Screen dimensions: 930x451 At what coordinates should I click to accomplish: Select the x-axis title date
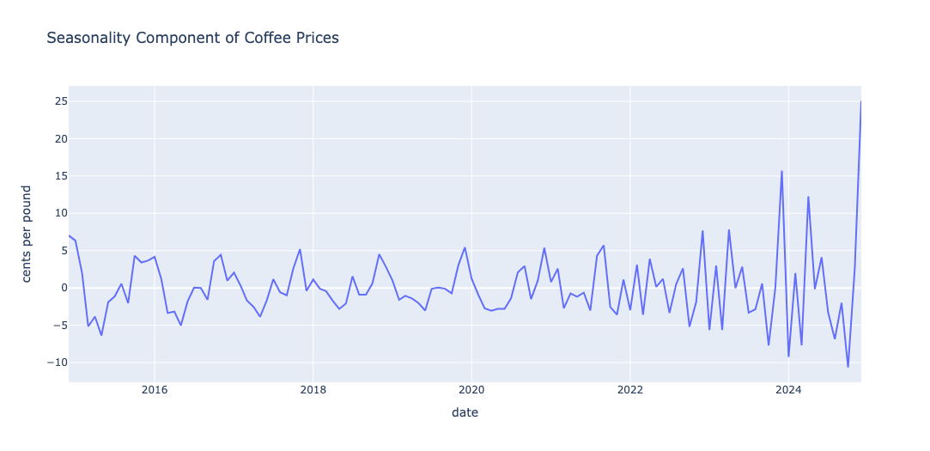point(465,412)
